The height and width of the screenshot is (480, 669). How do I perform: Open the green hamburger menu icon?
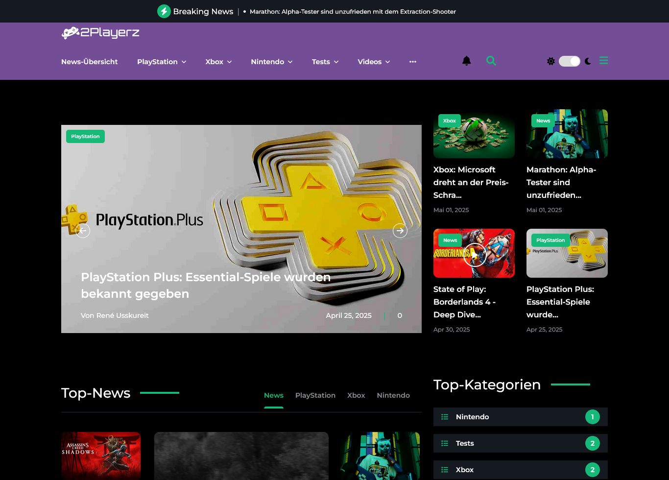click(x=603, y=61)
